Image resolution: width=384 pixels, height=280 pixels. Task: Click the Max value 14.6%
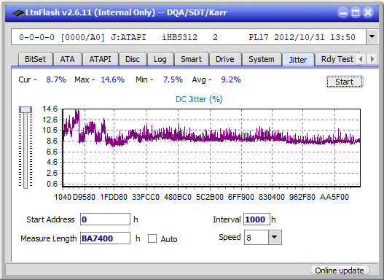pyautogui.click(x=113, y=79)
